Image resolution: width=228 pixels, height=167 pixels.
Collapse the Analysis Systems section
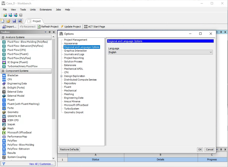[x=3, y=38]
